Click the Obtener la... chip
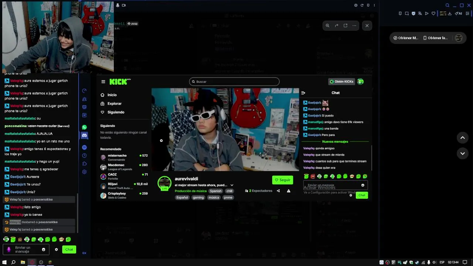473x266 pixels. [x=436, y=38]
